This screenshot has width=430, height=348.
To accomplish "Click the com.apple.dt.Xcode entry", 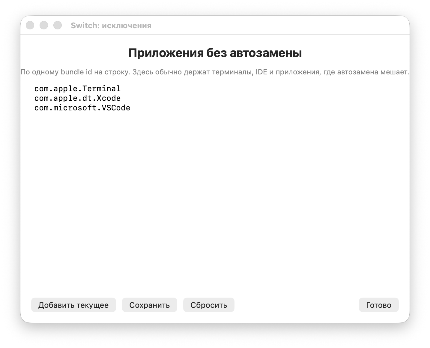I will [x=77, y=98].
